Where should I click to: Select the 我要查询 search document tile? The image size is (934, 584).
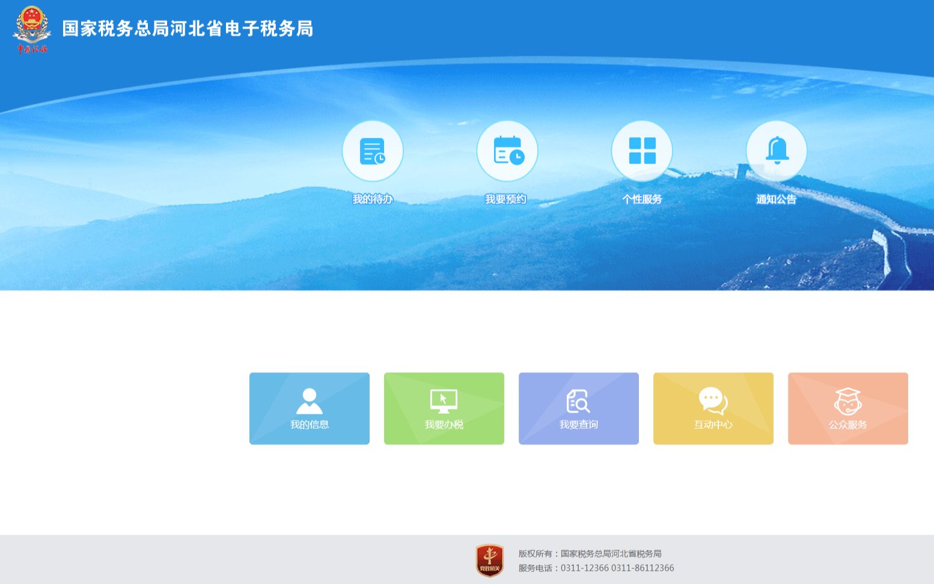579,408
